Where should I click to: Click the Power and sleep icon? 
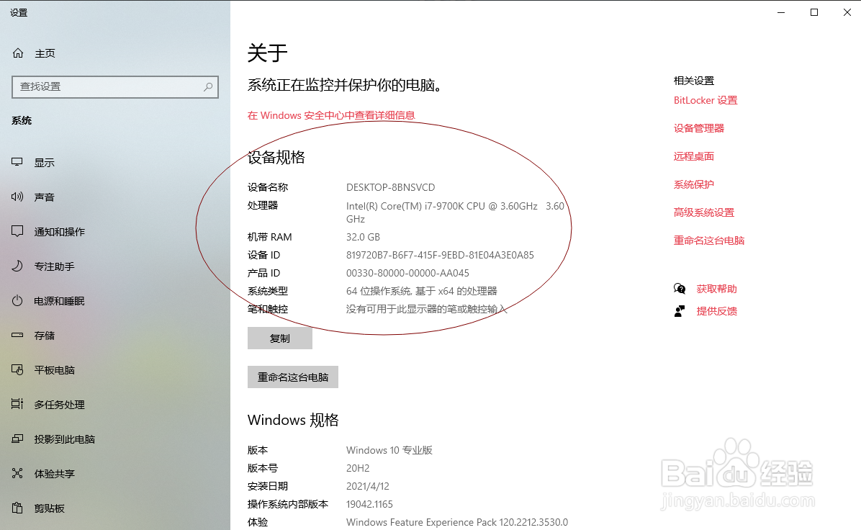17,300
